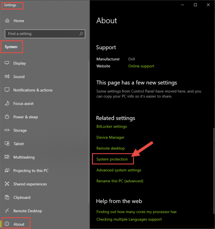Select About in the sidebar

pyautogui.click(x=44, y=224)
